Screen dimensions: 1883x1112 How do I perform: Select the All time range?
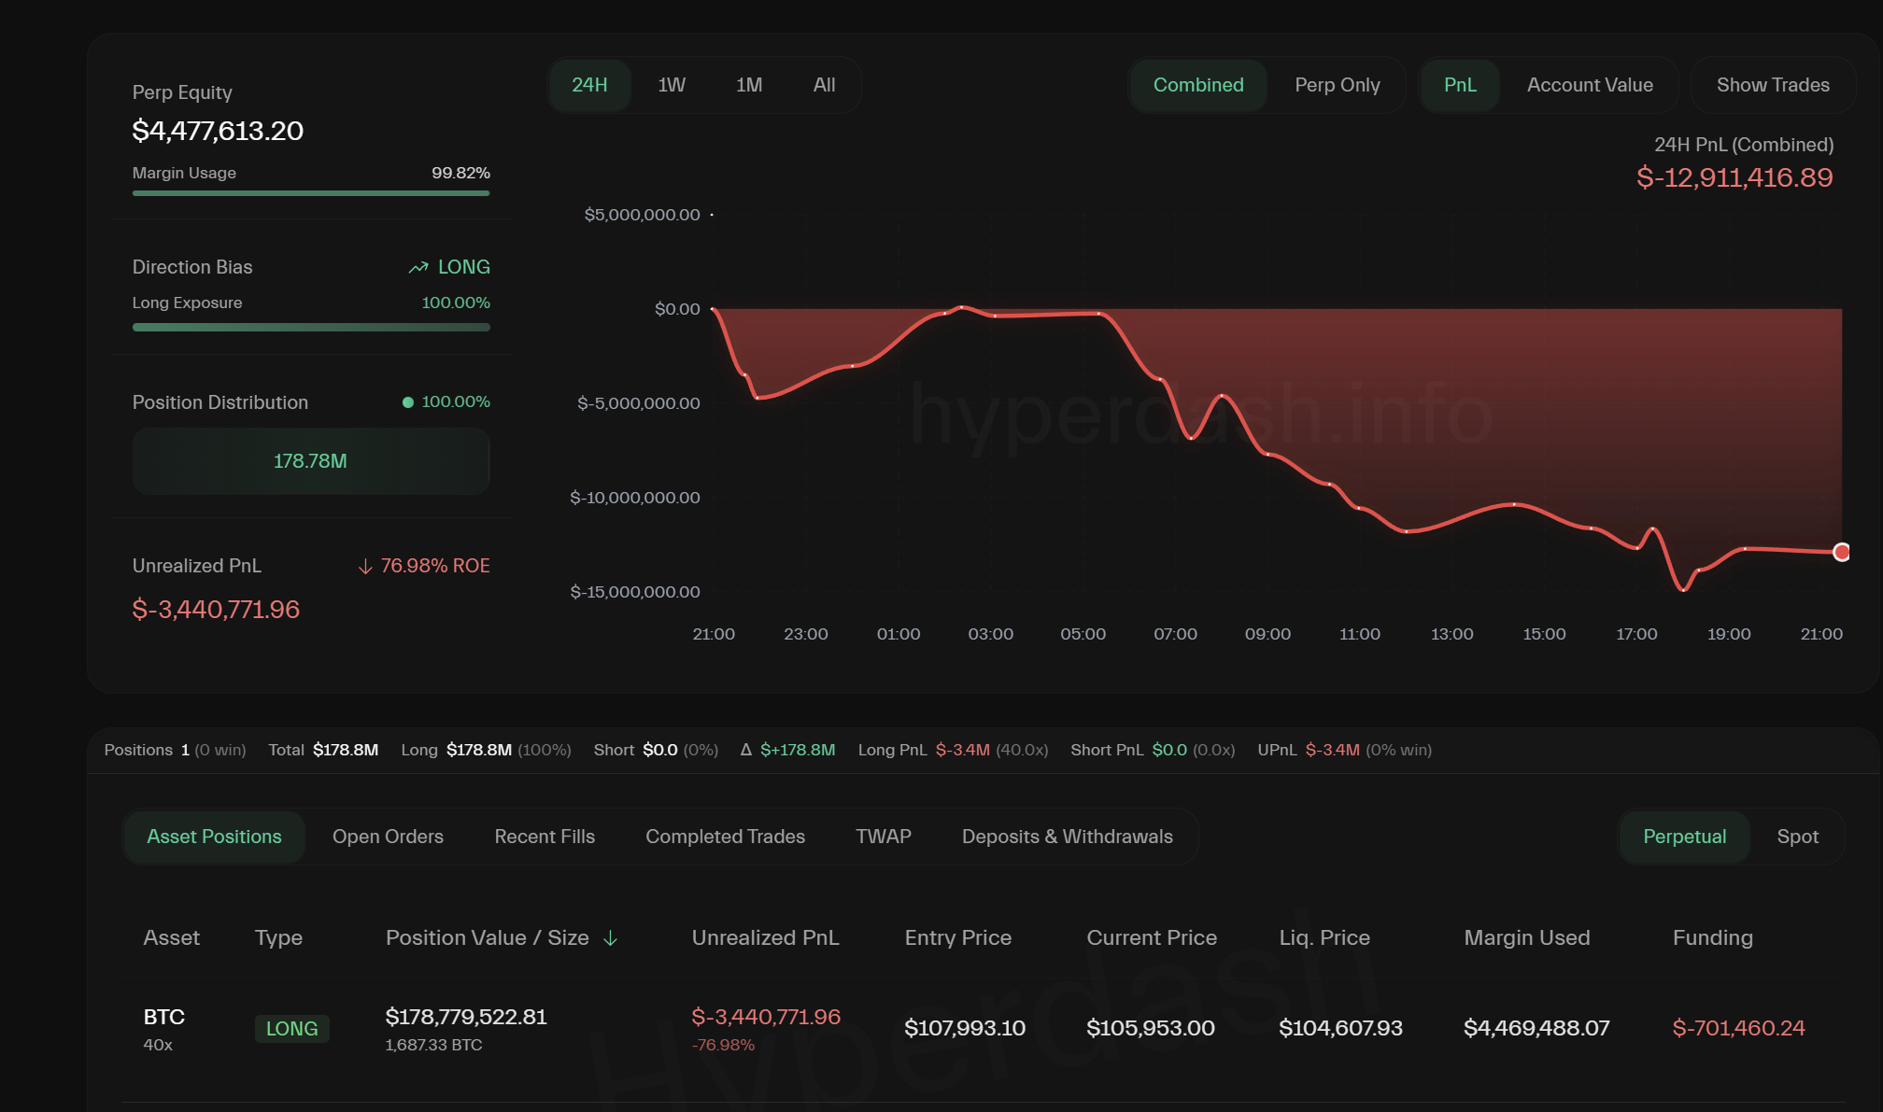point(824,85)
